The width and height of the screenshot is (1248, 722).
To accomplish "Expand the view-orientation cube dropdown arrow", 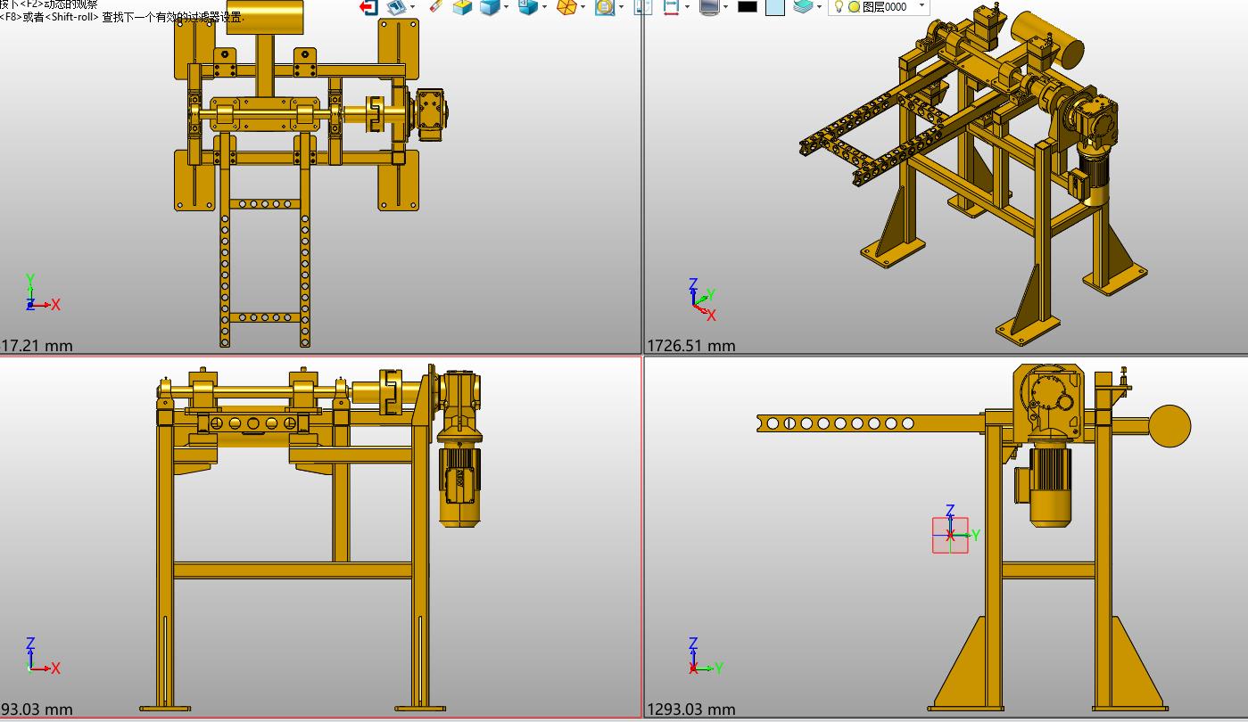I will (545, 6).
